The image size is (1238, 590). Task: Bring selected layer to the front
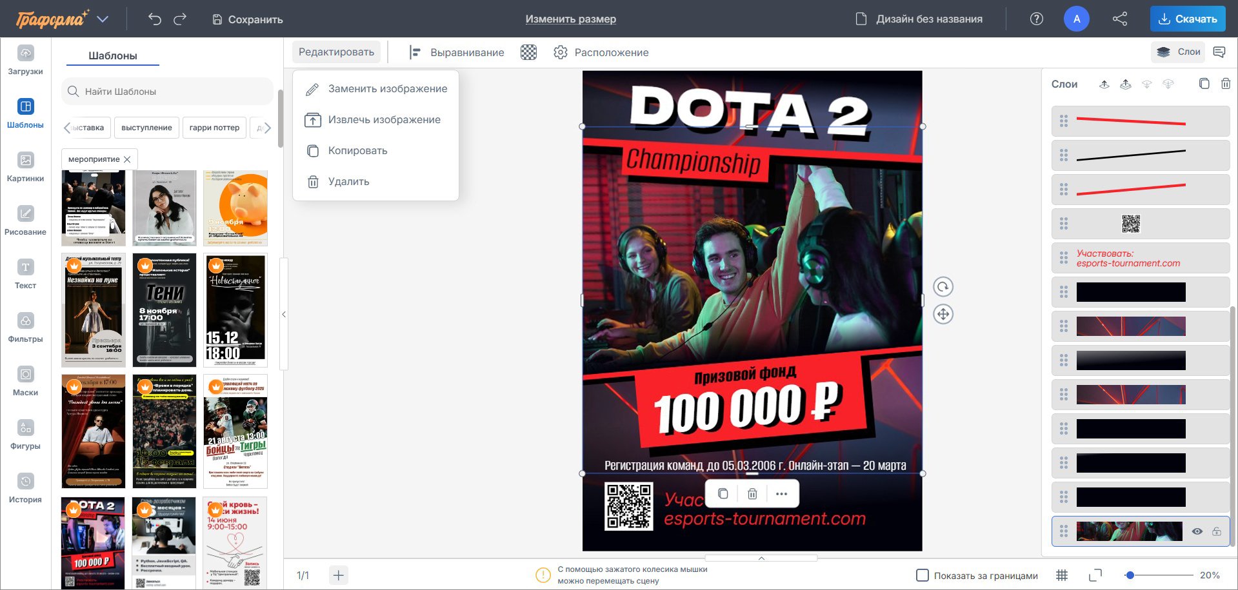(1126, 84)
